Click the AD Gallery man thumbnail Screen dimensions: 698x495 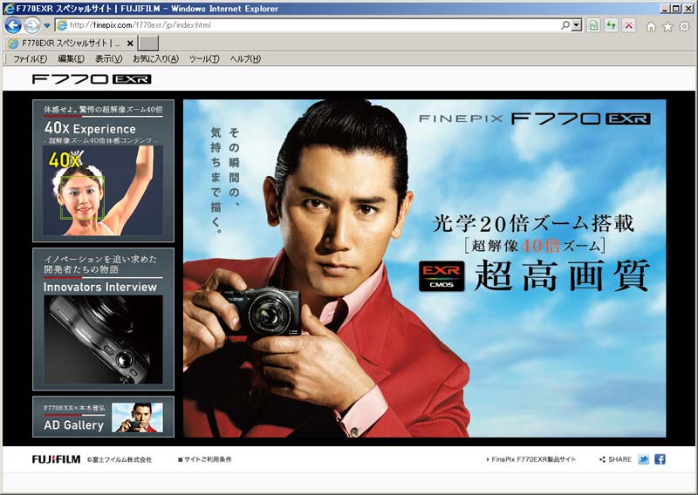[137, 417]
